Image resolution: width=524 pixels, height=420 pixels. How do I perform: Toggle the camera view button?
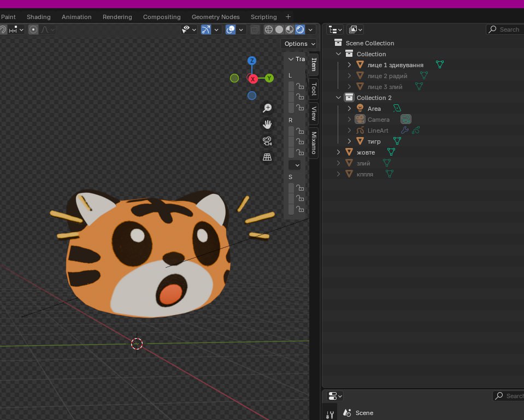coord(267,141)
